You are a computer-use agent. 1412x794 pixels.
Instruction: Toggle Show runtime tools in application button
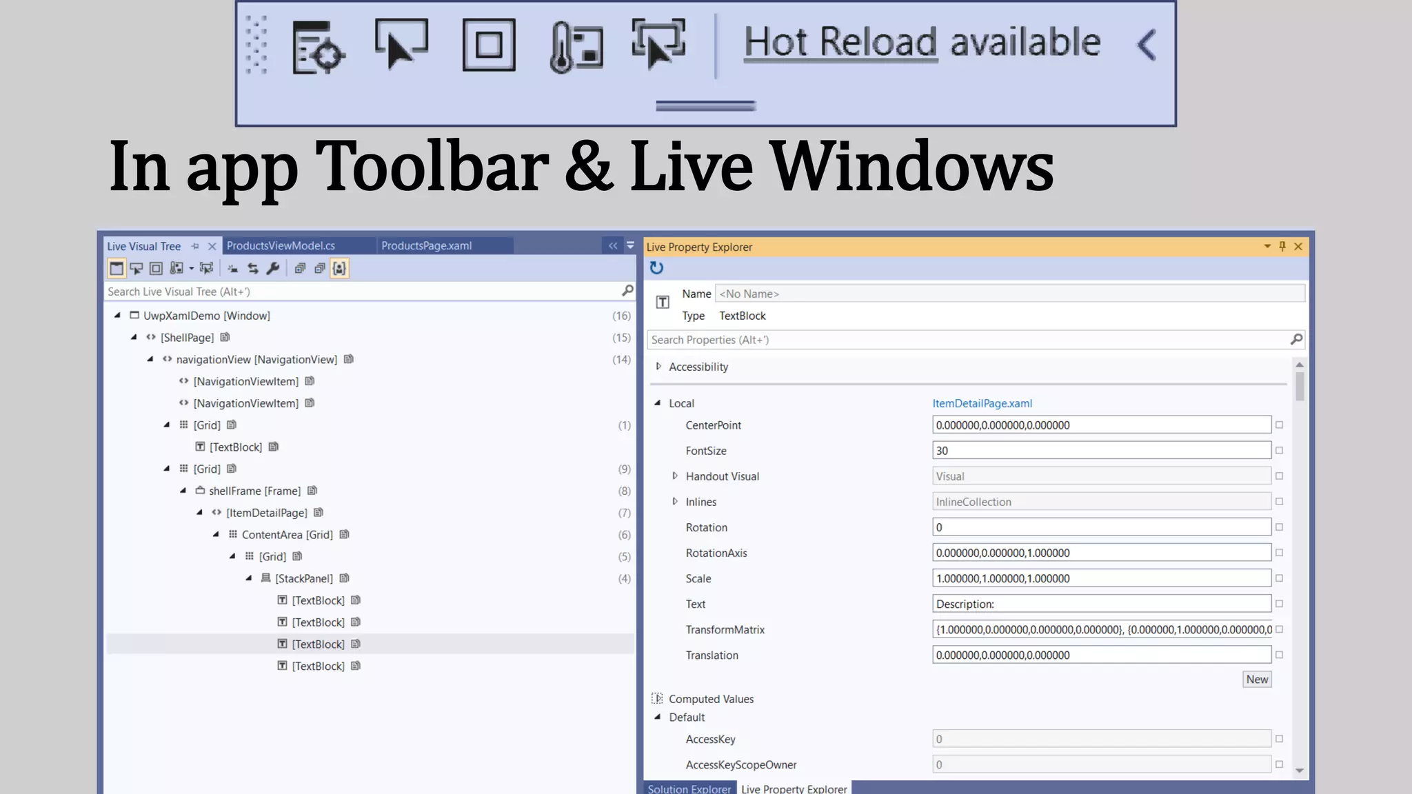pos(117,268)
